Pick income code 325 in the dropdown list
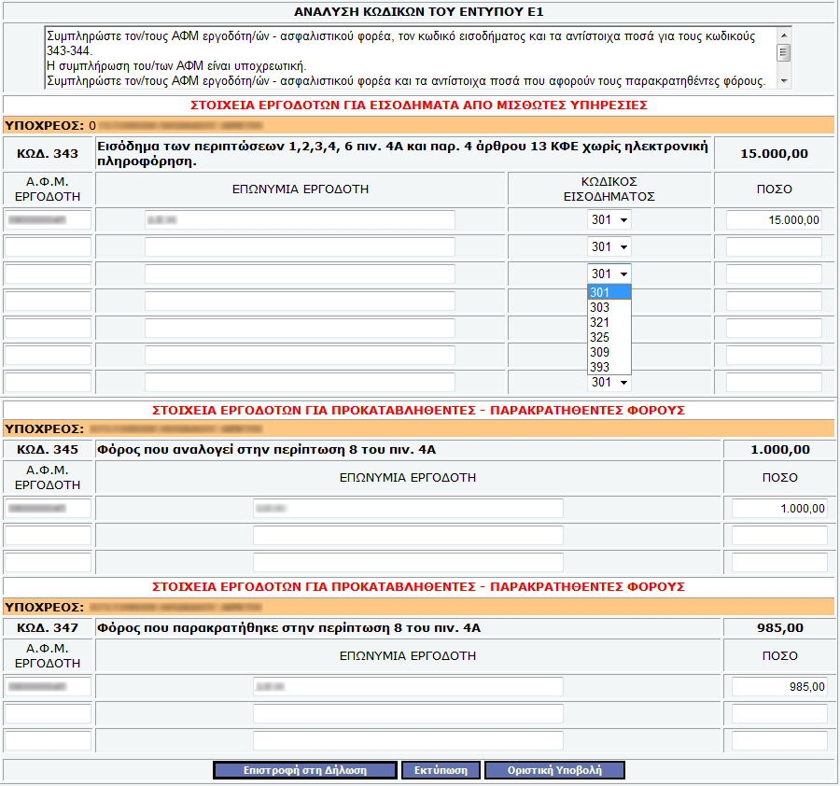840x786 pixels. [609, 338]
